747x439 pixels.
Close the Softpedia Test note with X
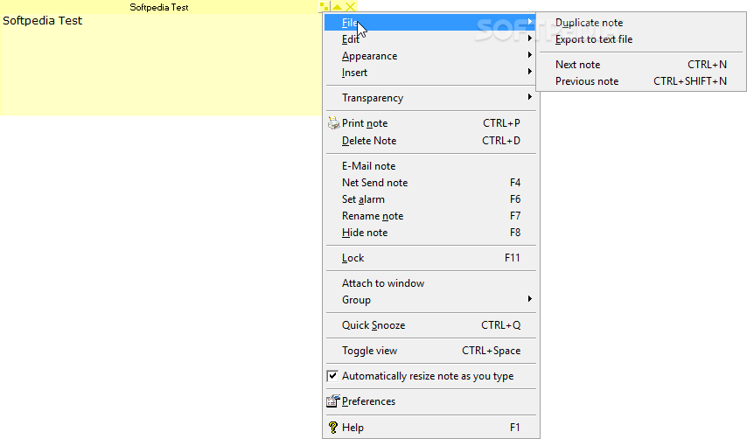coord(350,7)
